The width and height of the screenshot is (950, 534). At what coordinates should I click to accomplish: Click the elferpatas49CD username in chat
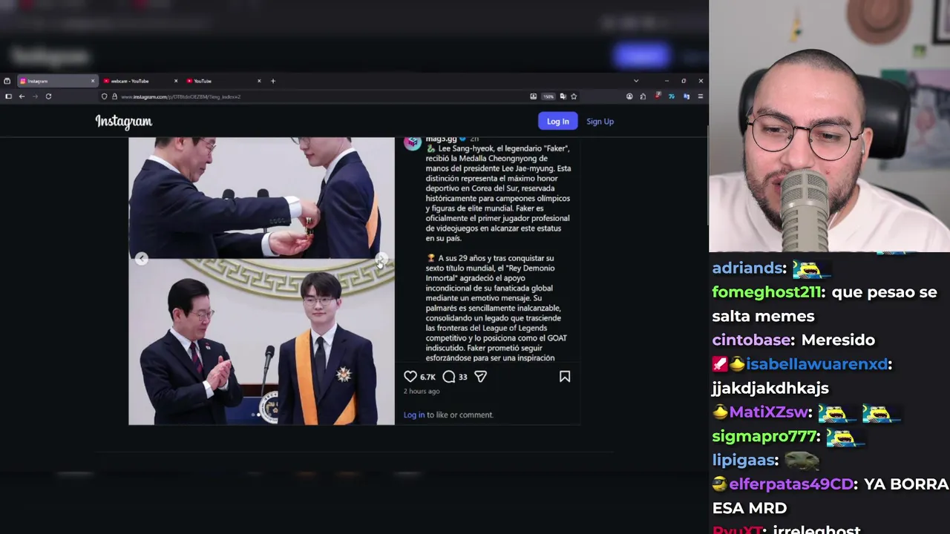(791, 484)
